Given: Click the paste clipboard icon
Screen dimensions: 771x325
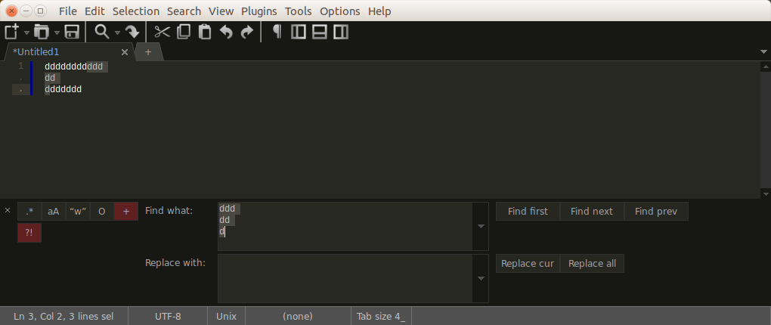Looking at the screenshot, I should coord(205,32).
